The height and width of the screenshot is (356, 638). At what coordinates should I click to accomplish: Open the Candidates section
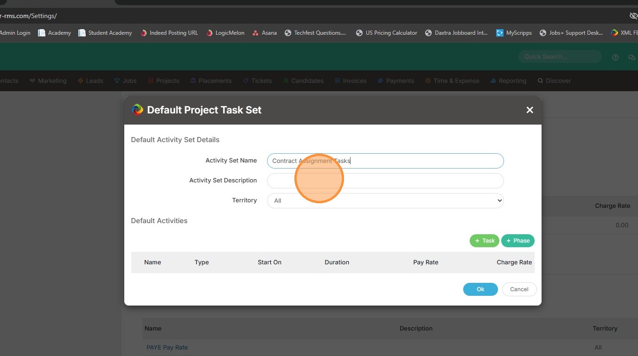click(x=303, y=81)
